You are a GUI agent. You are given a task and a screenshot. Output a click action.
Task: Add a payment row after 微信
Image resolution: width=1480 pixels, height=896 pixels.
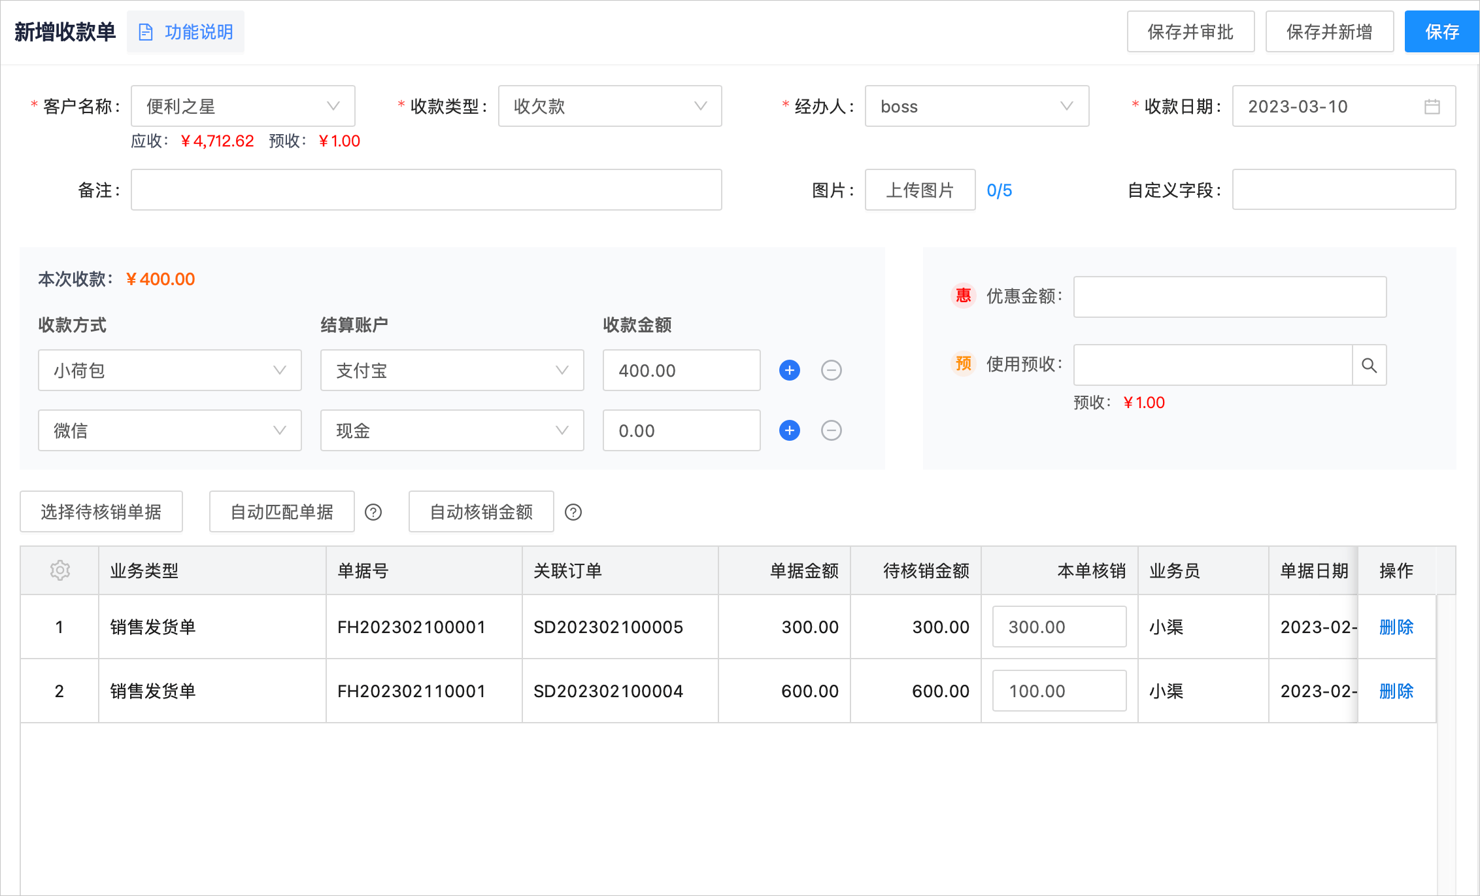(790, 430)
